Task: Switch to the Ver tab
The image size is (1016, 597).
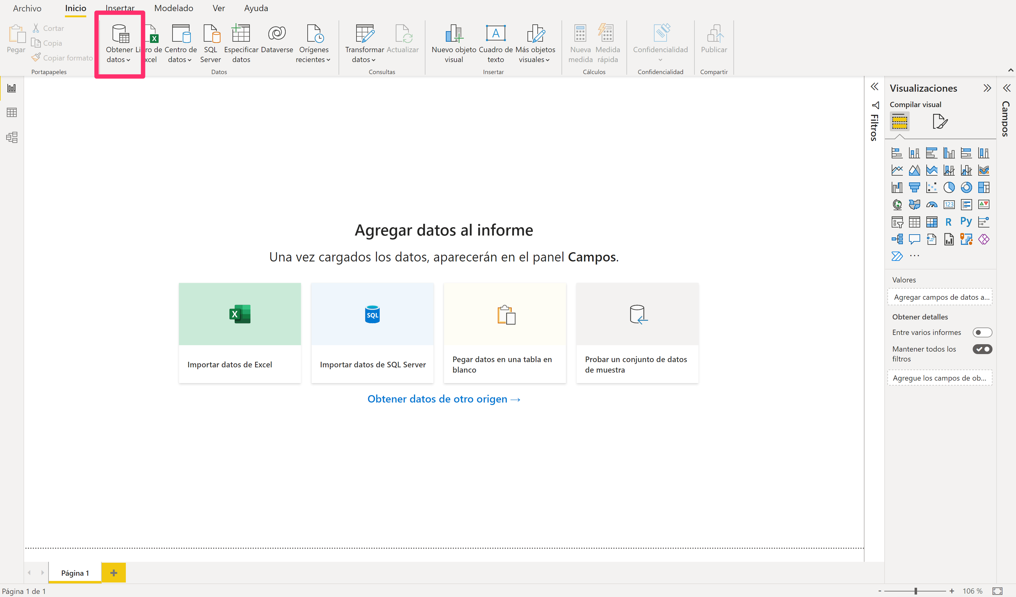Action: click(219, 8)
